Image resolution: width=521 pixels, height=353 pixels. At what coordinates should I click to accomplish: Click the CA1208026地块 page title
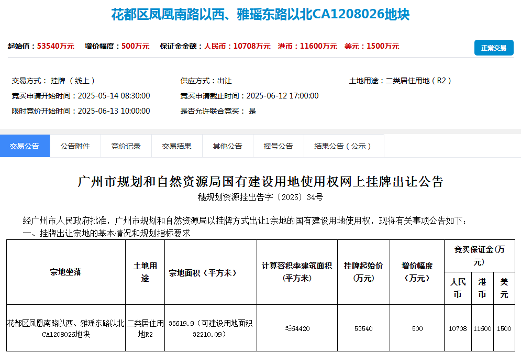pos(260,15)
